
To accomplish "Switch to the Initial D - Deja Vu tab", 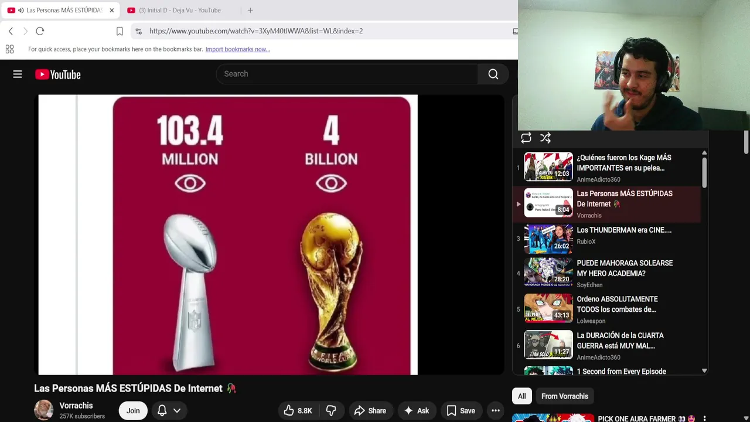I will pos(179,10).
